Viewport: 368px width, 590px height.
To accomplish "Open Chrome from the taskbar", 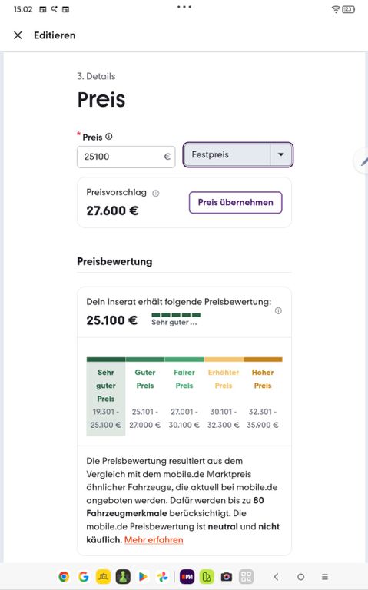I will [x=64, y=576].
